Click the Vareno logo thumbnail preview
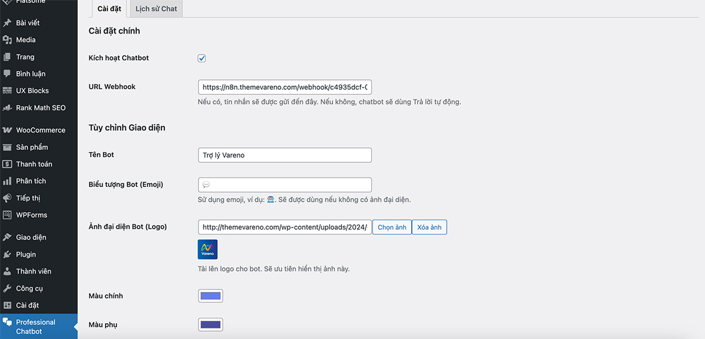This screenshot has height=339, width=705. 208,249
